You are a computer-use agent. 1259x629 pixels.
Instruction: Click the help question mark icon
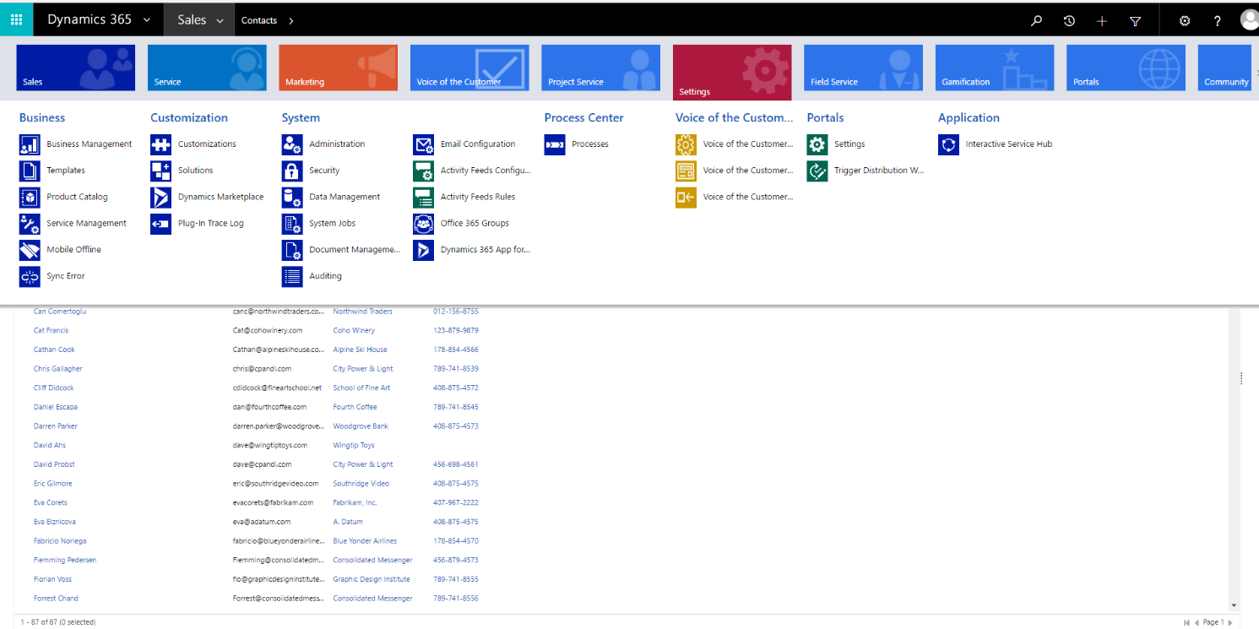[1217, 20]
